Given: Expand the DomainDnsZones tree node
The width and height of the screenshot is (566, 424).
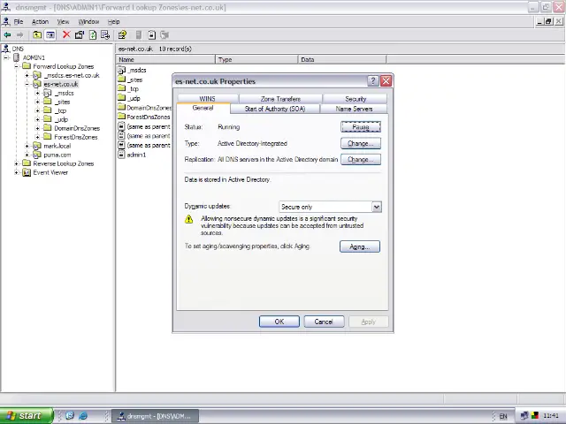Looking at the screenshot, I should tap(37, 128).
